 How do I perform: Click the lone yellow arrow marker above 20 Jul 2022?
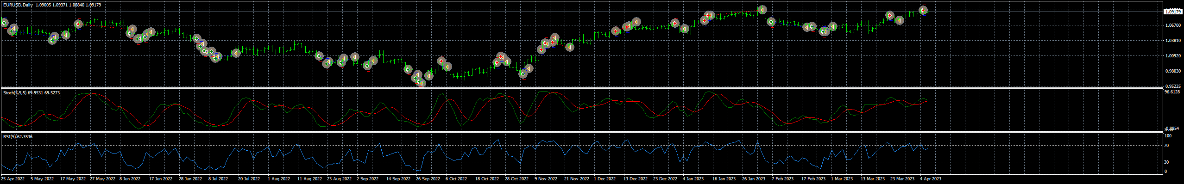(x=236, y=53)
